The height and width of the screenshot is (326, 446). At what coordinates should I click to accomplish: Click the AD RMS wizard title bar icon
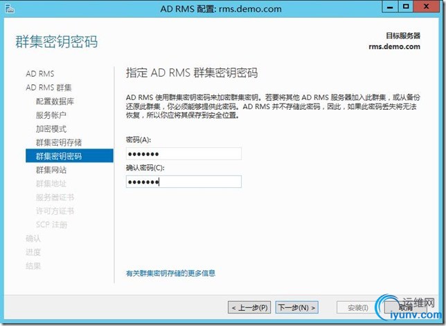coord(10,8)
